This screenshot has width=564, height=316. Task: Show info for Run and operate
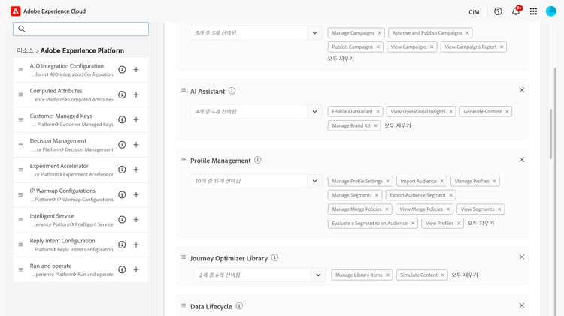122,269
